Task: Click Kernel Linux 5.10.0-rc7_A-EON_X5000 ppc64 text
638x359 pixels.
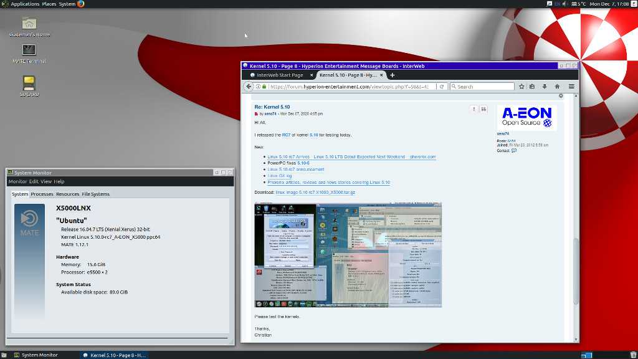Action: coord(110,237)
